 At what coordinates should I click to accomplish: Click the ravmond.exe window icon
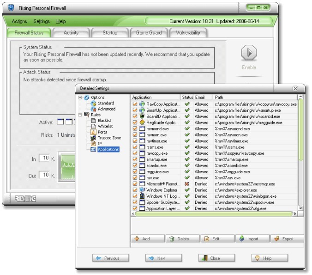[x=142, y=129]
